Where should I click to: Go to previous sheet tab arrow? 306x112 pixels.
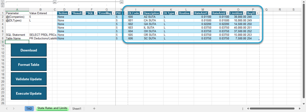point(7,108)
